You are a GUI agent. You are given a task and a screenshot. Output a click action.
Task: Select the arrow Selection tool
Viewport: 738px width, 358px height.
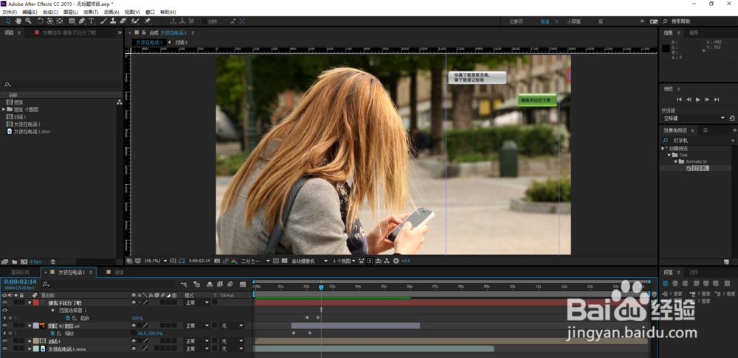click(8, 21)
